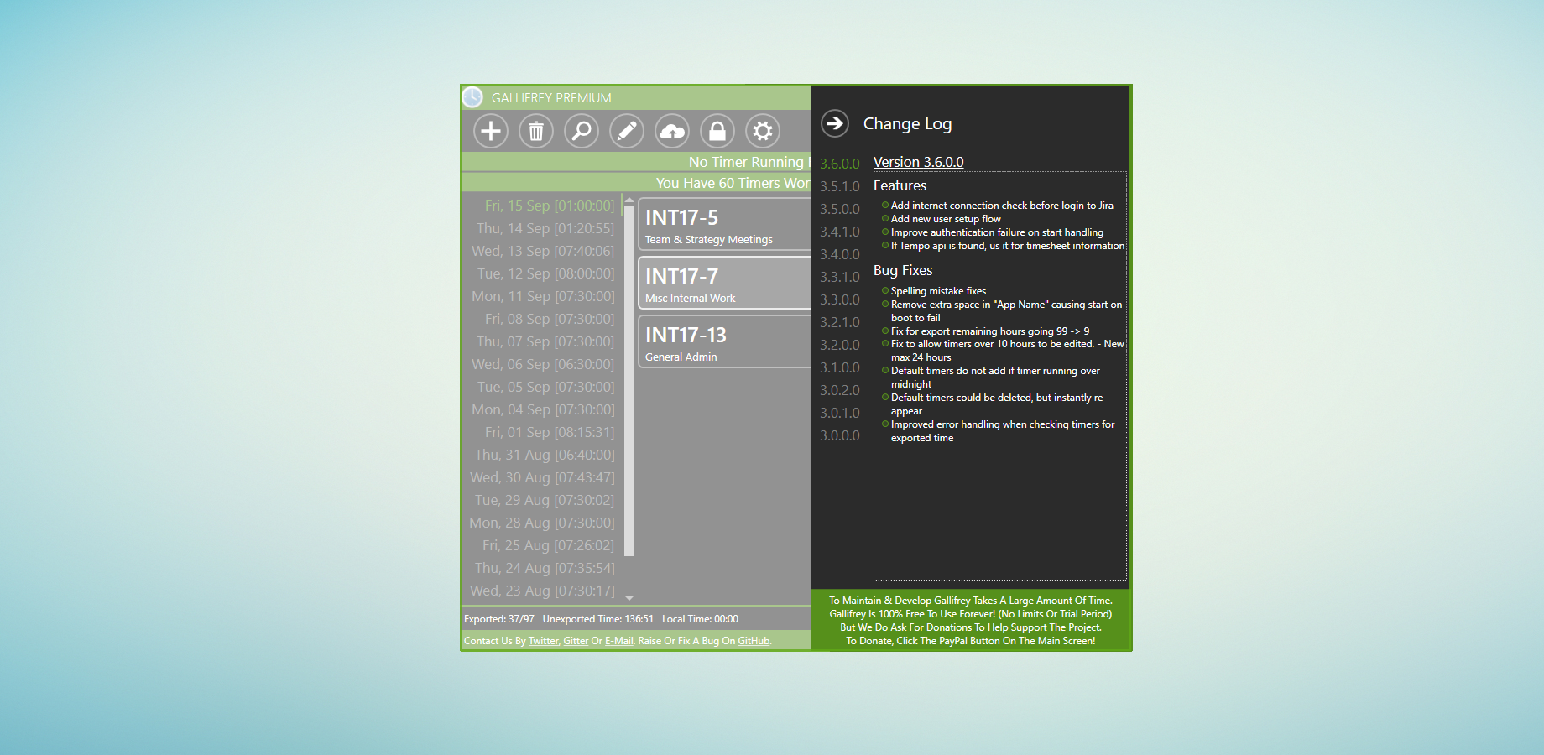This screenshot has width=1544, height=755.
Task: Open the Twitter contact link
Action: click(x=543, y=641)
